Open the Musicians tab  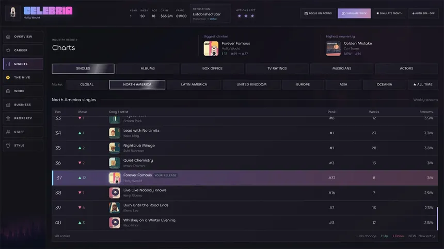[x=341, y=68]
